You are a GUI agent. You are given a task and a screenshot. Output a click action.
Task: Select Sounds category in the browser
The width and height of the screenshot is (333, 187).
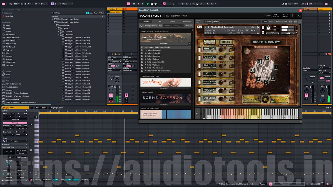[x=8, y=28]
